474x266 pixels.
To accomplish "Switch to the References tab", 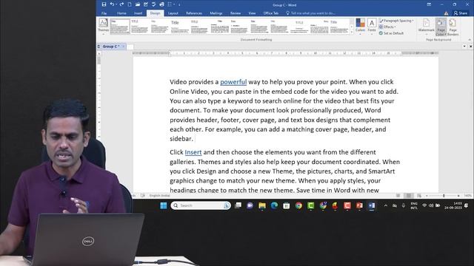I will coord(194,13).
